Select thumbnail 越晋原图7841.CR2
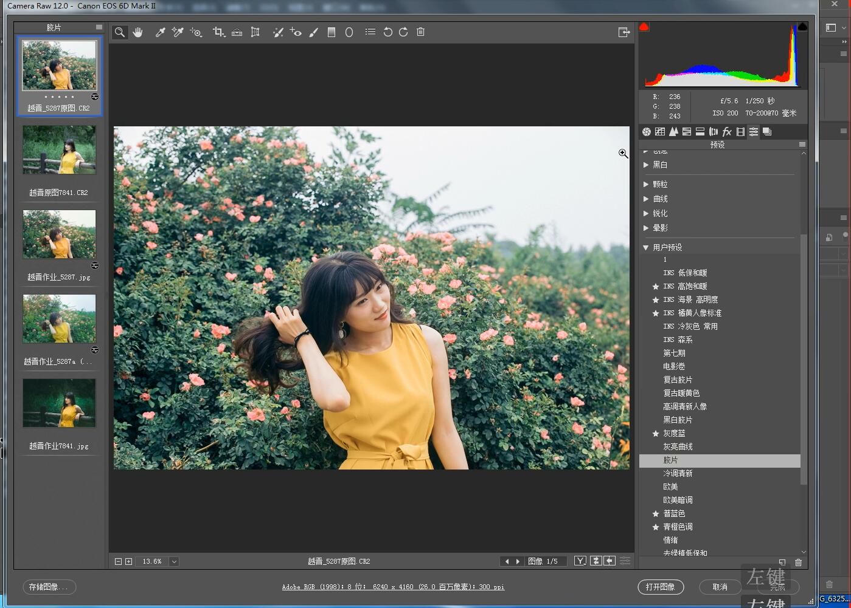851x608 pixels. pos(59,150)
